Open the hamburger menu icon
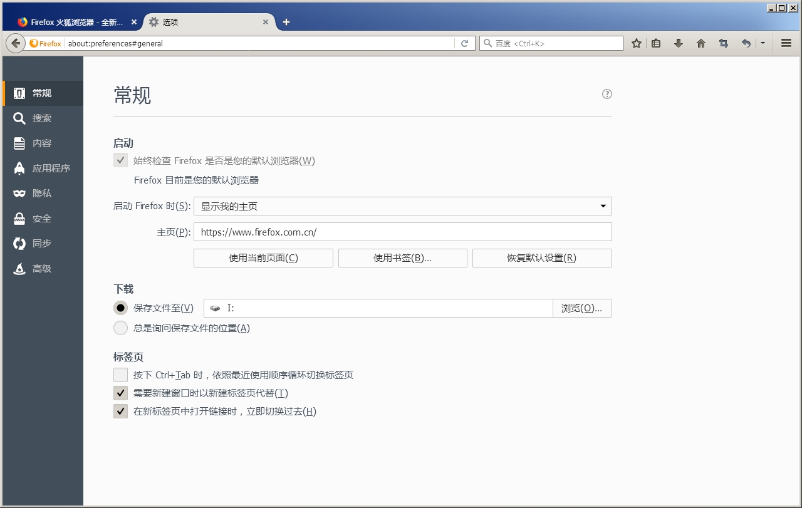The width and height of the screenshot is (802, 508). (x=786, y=43)
